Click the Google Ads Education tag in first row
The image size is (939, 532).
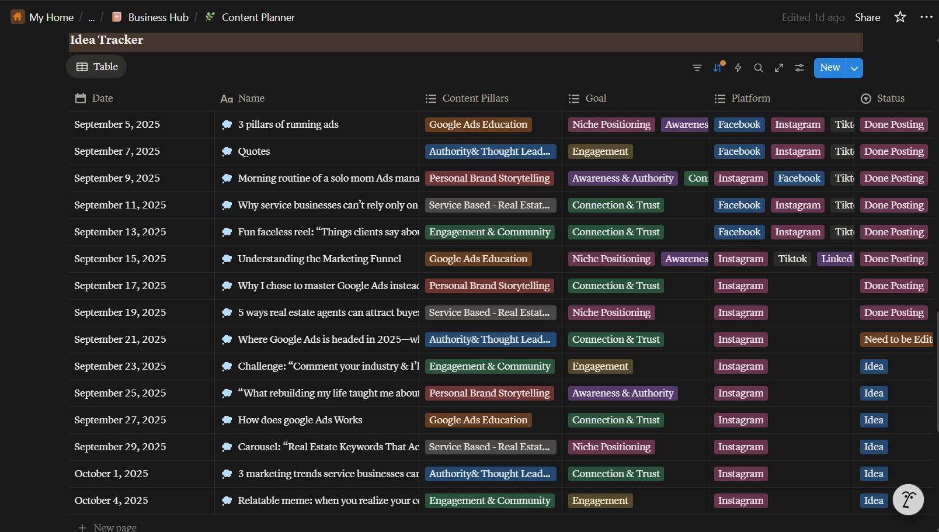[x=478, y=124]
